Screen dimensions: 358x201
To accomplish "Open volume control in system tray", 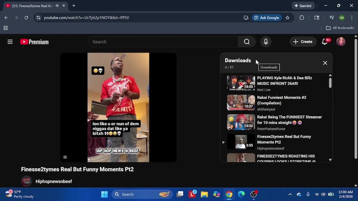I will pyautogui.click(x=323, y=194).
